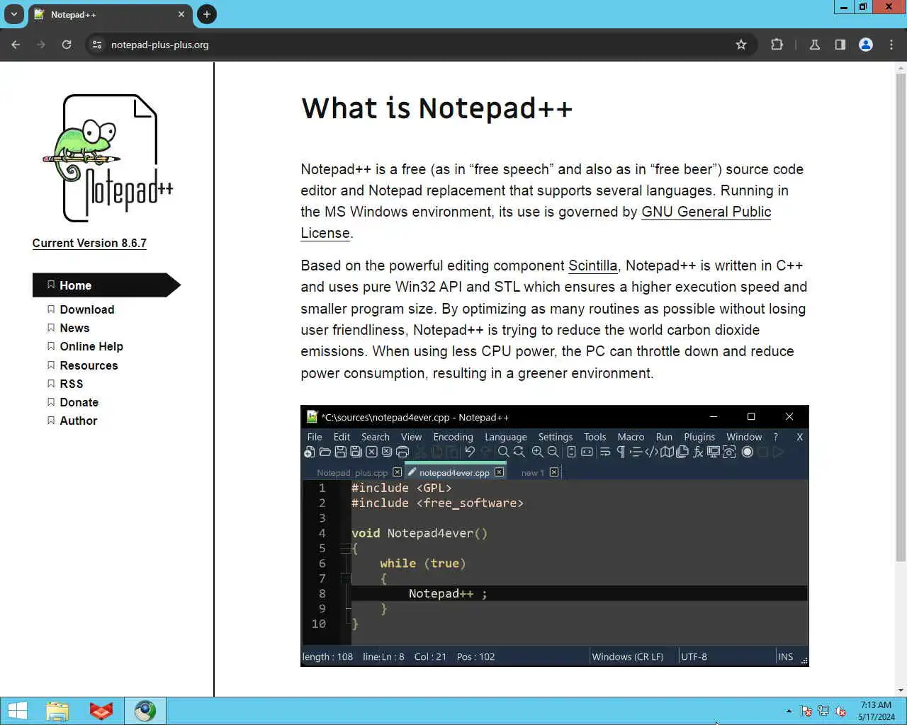This screenshot has width=907, height=725.
Task: Show hidden system tray icons
Action: (789, 711)
